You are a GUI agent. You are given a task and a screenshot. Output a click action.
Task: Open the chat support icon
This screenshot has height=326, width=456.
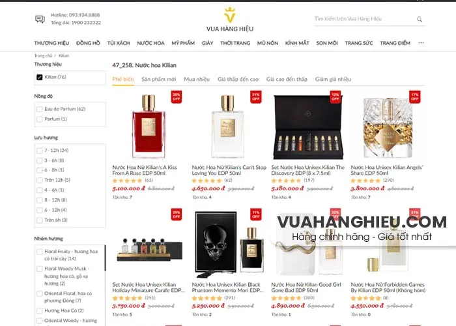(40, 19)
